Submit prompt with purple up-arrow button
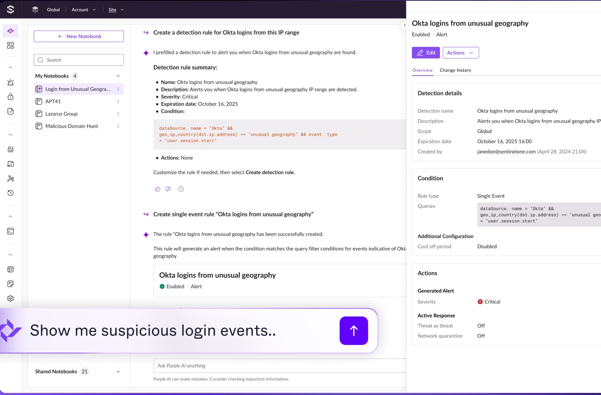Screen dimensions: 601x395 point(354,330)
